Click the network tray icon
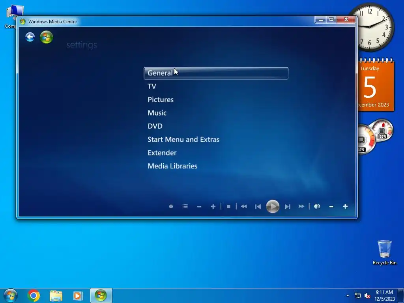 (x=358, y=296)
